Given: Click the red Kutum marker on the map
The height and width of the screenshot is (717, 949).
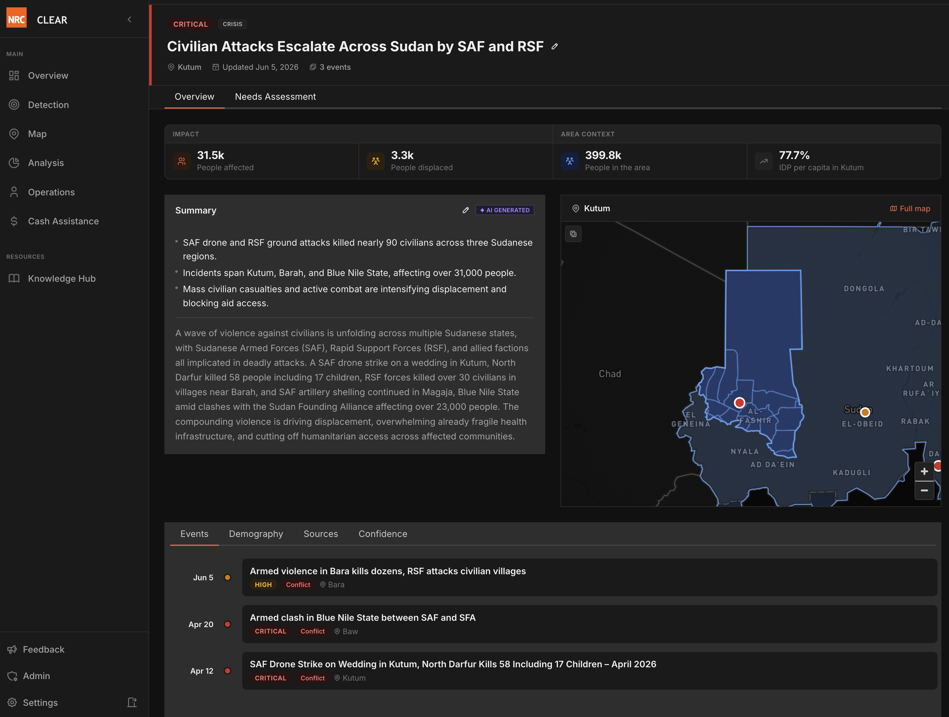Looking at the screenshot, I should 740,402.
